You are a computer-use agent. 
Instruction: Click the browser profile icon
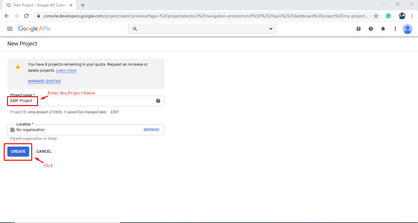402,16
